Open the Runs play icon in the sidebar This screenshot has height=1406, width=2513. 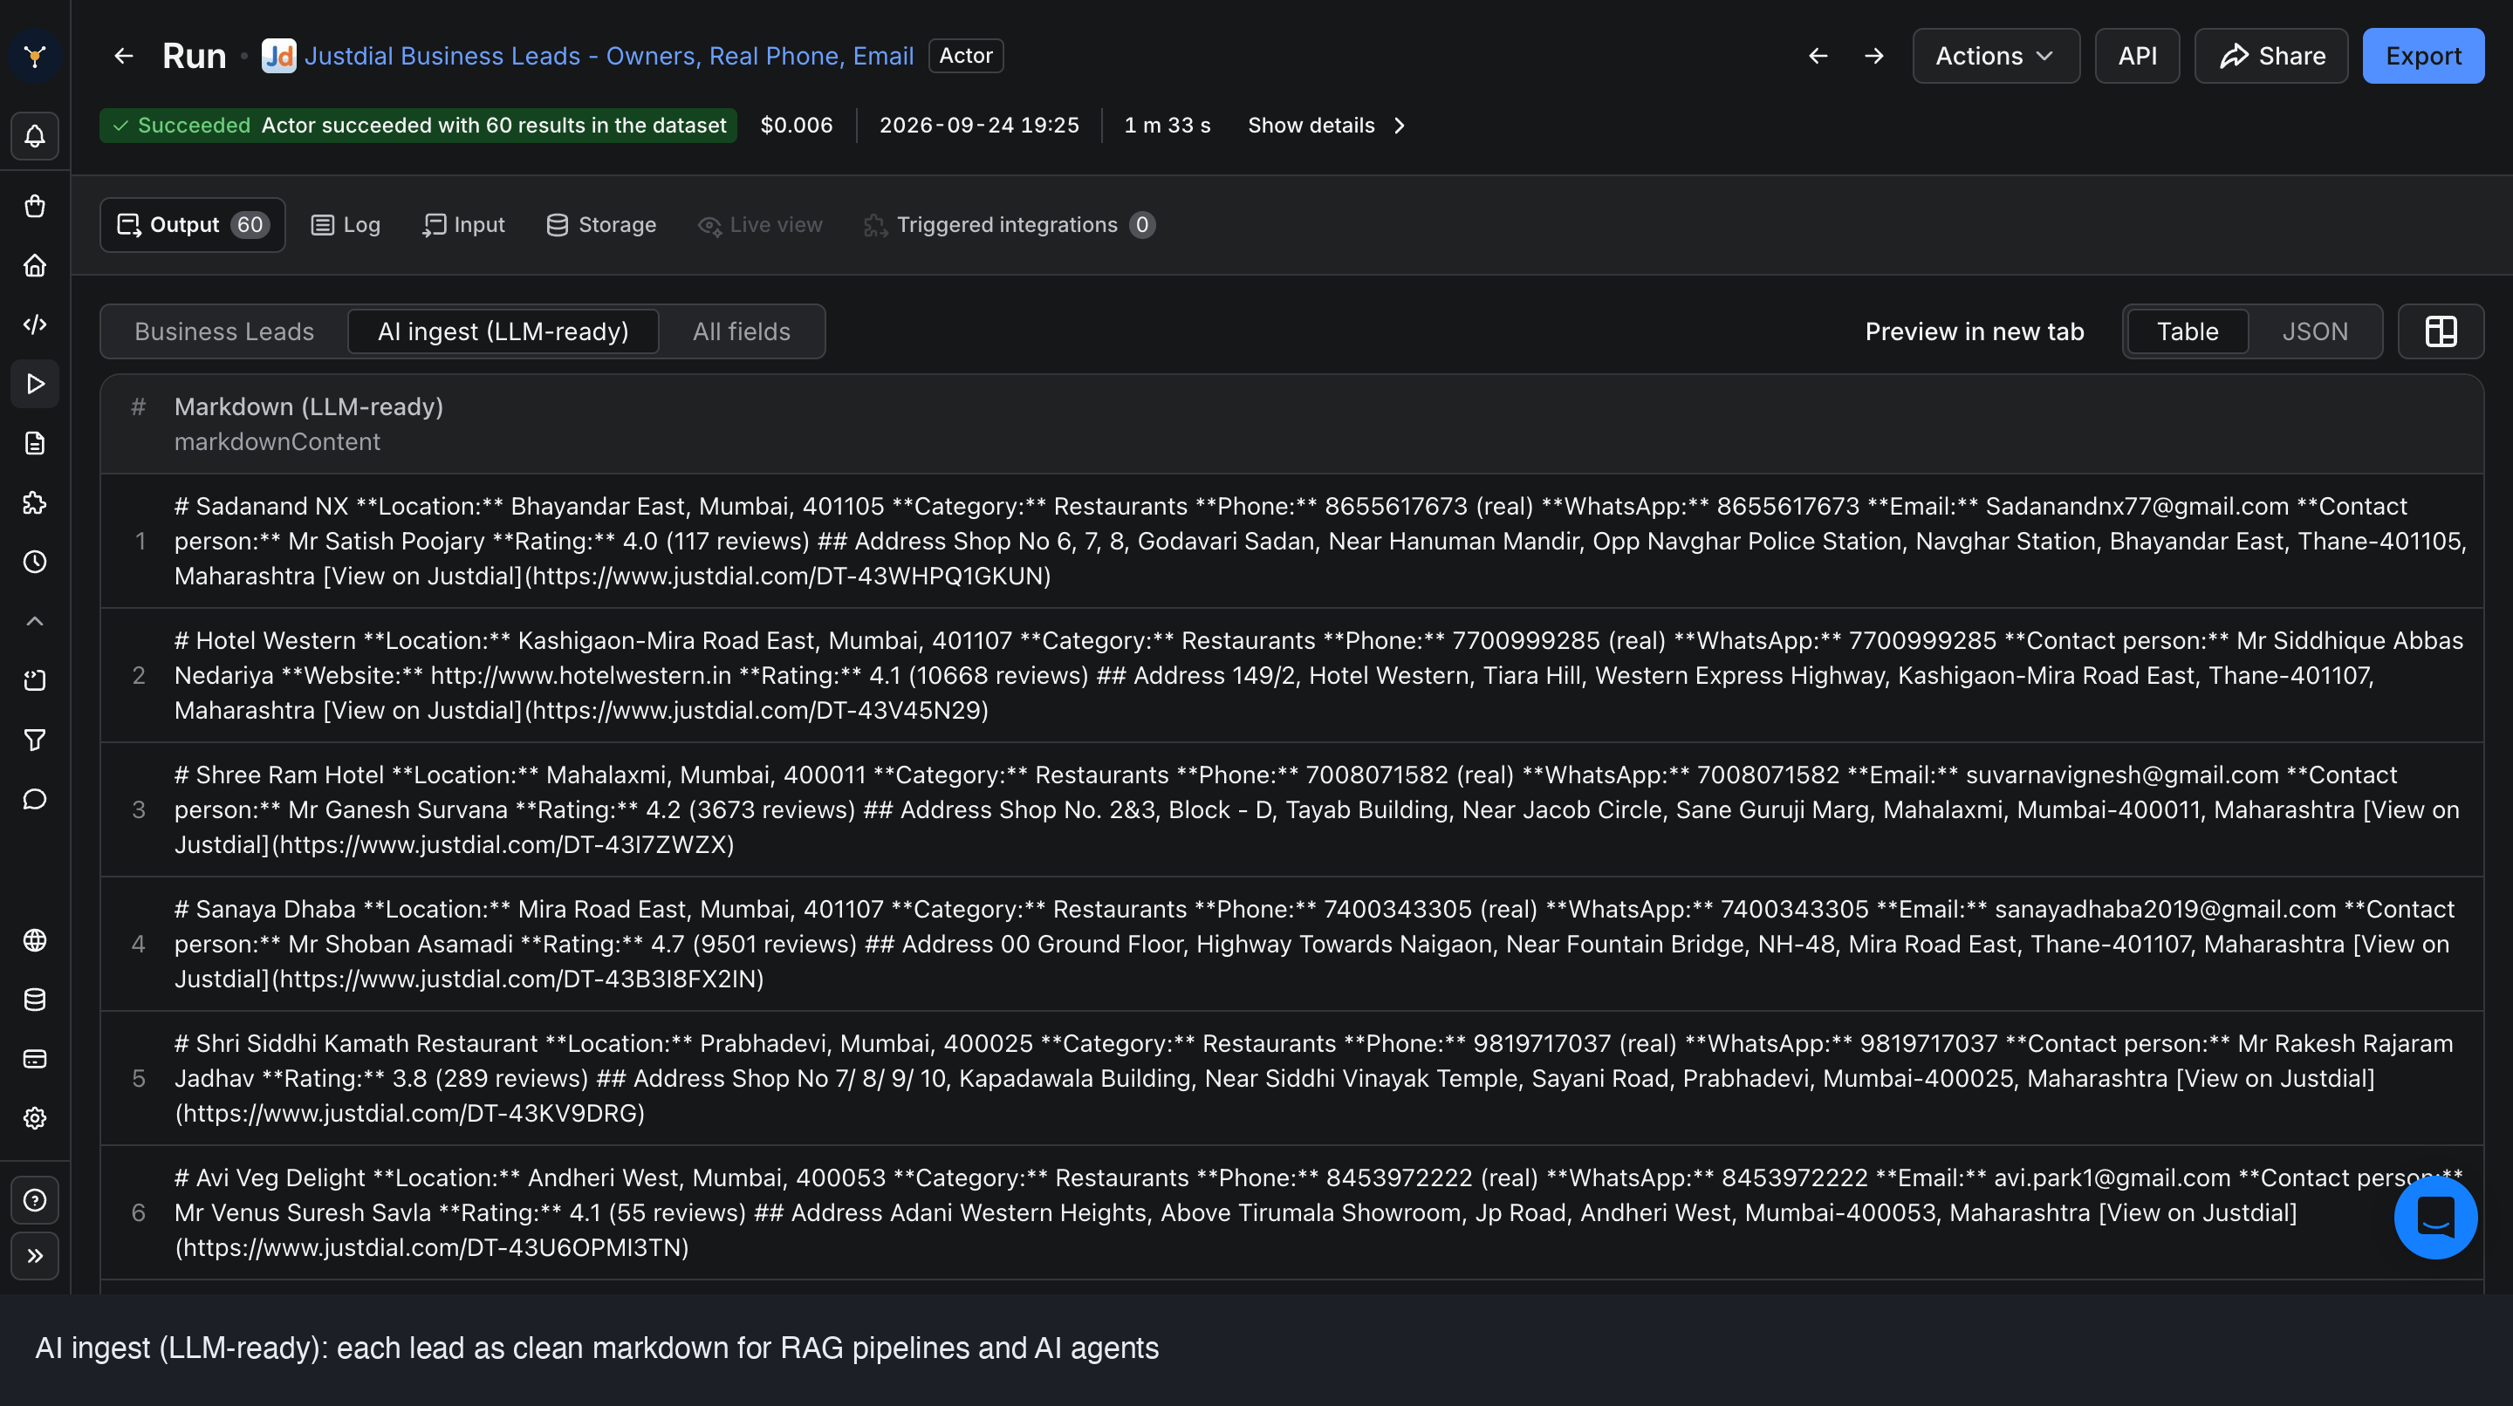[x=34, y=383]
